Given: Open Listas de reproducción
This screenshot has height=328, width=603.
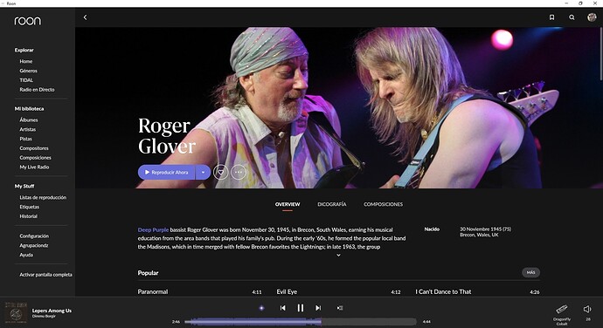Looking at the screenshot, I should [x=43, y=197].
